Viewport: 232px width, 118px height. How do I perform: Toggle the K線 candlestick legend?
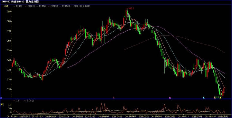pyautogui.click(x=86, y=6)
